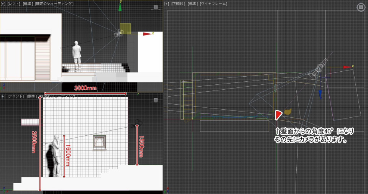Open [標準] menu in the orthographic viewport

tap(193, 4)
